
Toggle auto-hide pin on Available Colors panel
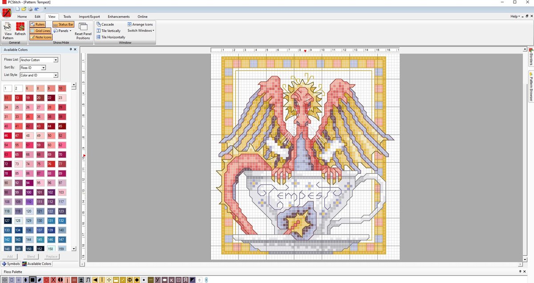pyautogui.click(x=71, y=50)
